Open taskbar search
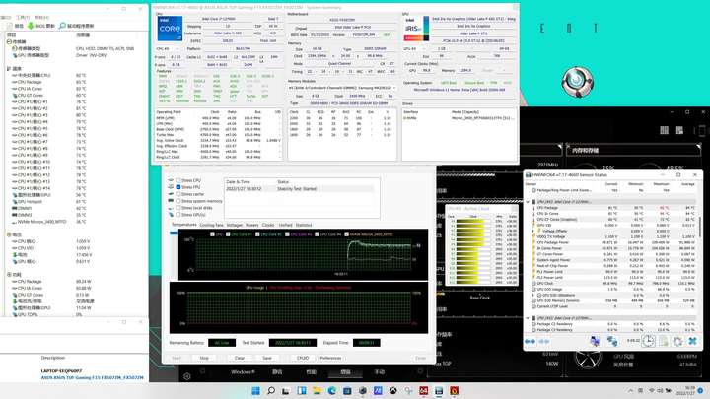 [x=271, y=391]
